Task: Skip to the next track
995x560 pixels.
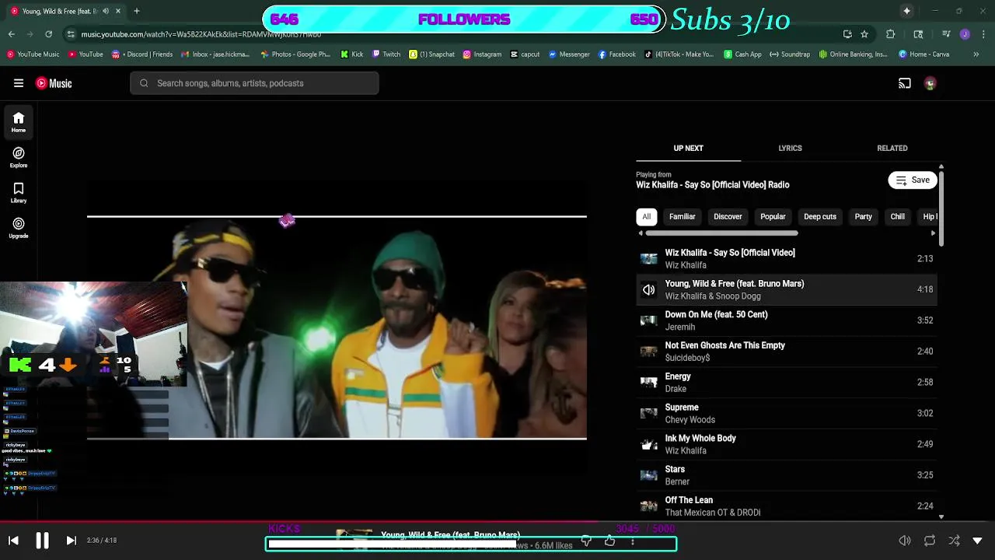Action: 71,541
